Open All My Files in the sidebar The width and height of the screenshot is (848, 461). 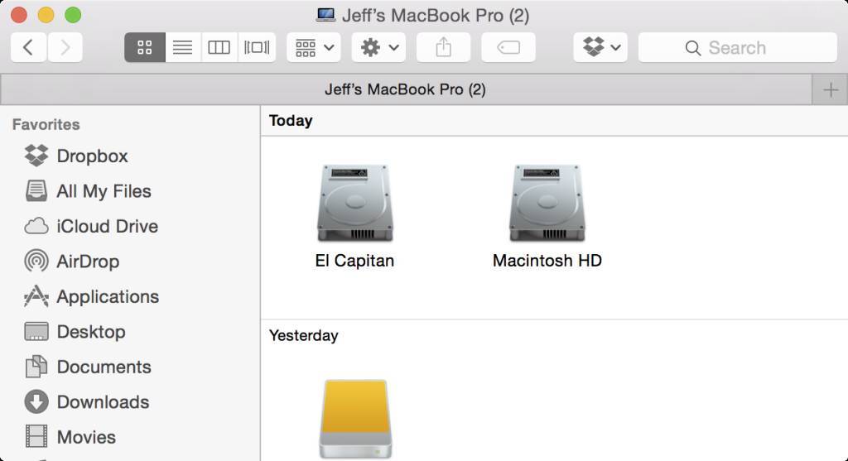(88, 191)
